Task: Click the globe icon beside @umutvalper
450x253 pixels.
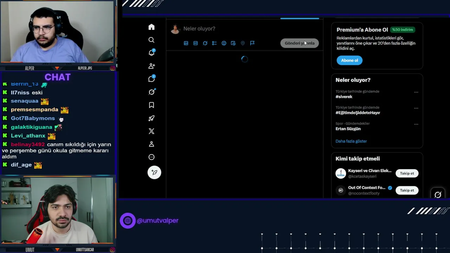Action: coord(128,221)
